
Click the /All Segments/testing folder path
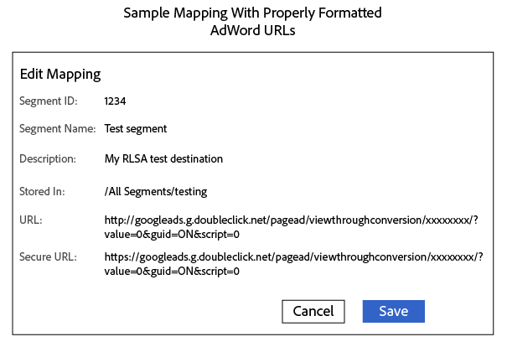pyautogui.click(x=155, y=191)
